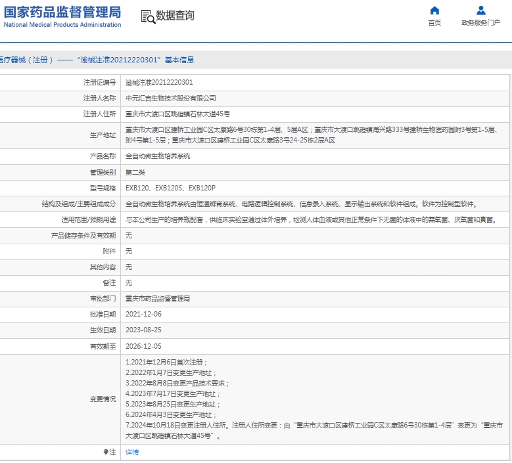Open the 政务服务门户 person icon

point(480,11)
